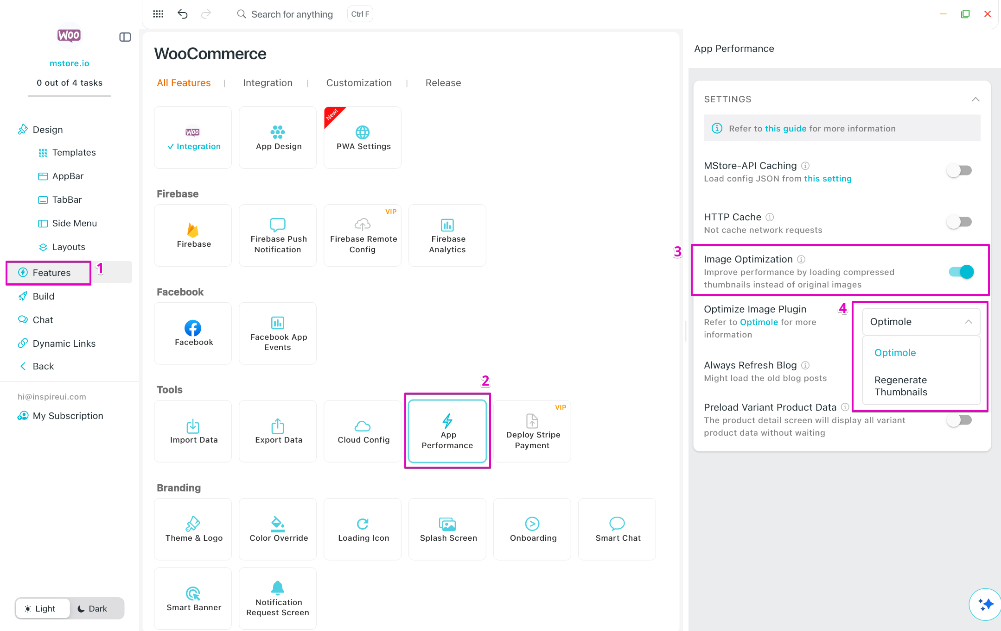
Task: Click the undo arrow icon
Action: tap(182, 14)
